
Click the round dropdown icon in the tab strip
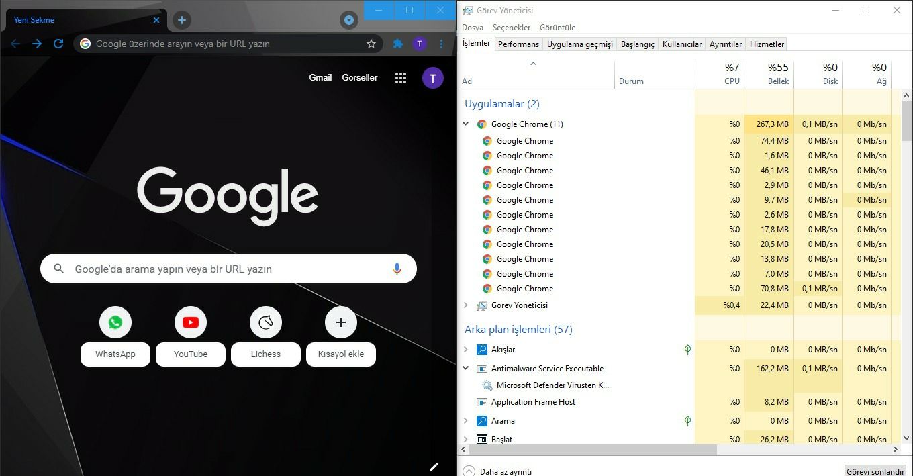tap(349, 20)
